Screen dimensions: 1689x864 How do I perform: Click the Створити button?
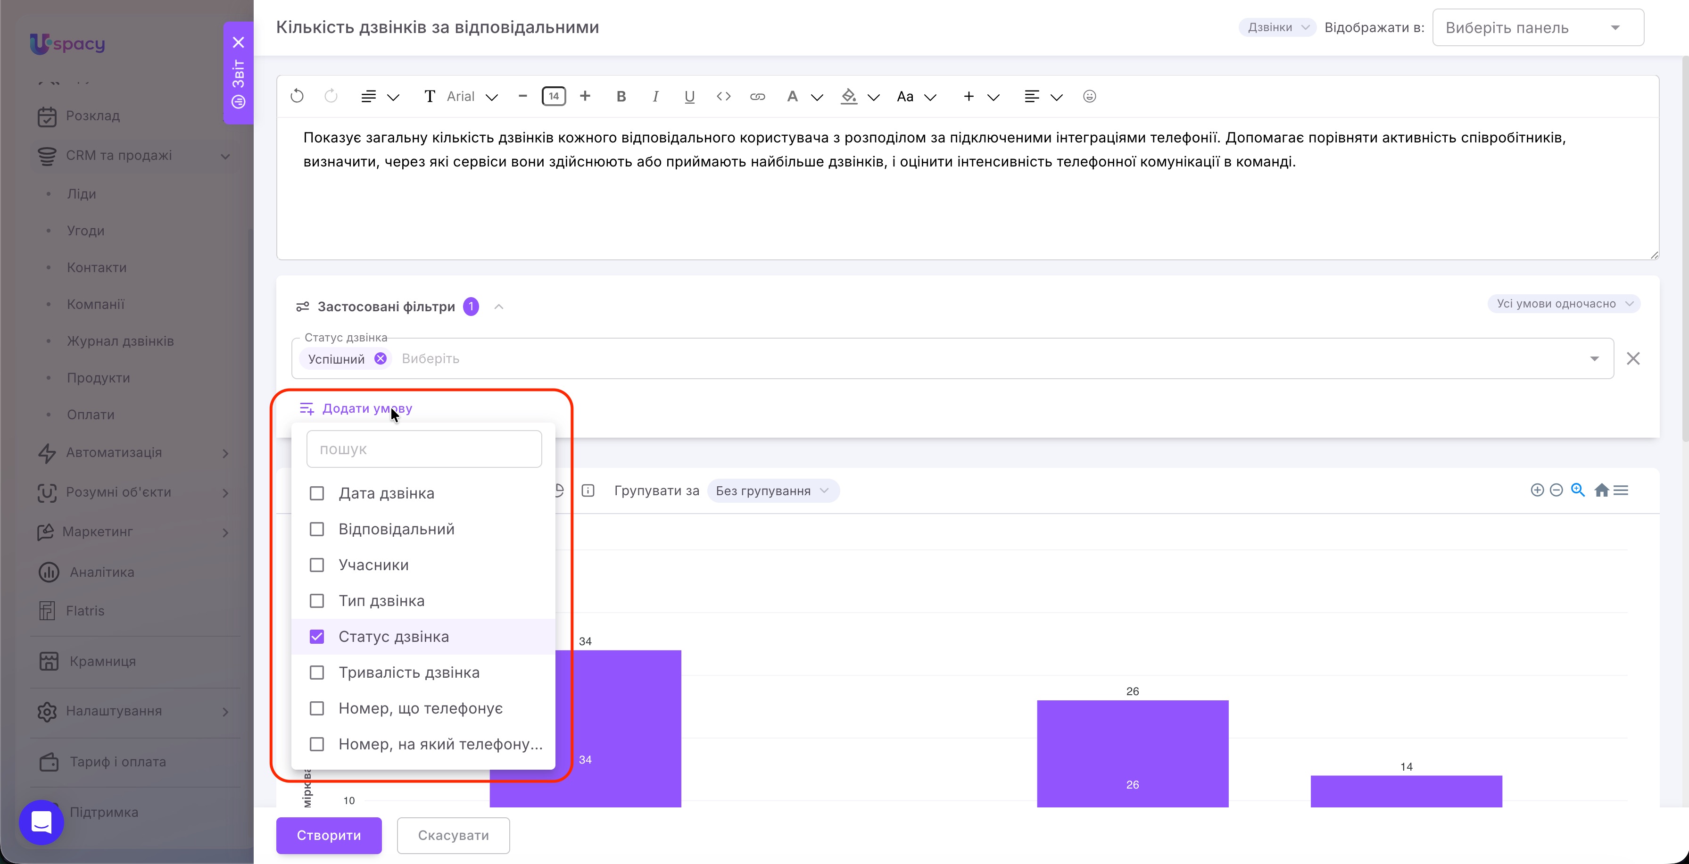(x=329, y=835)
